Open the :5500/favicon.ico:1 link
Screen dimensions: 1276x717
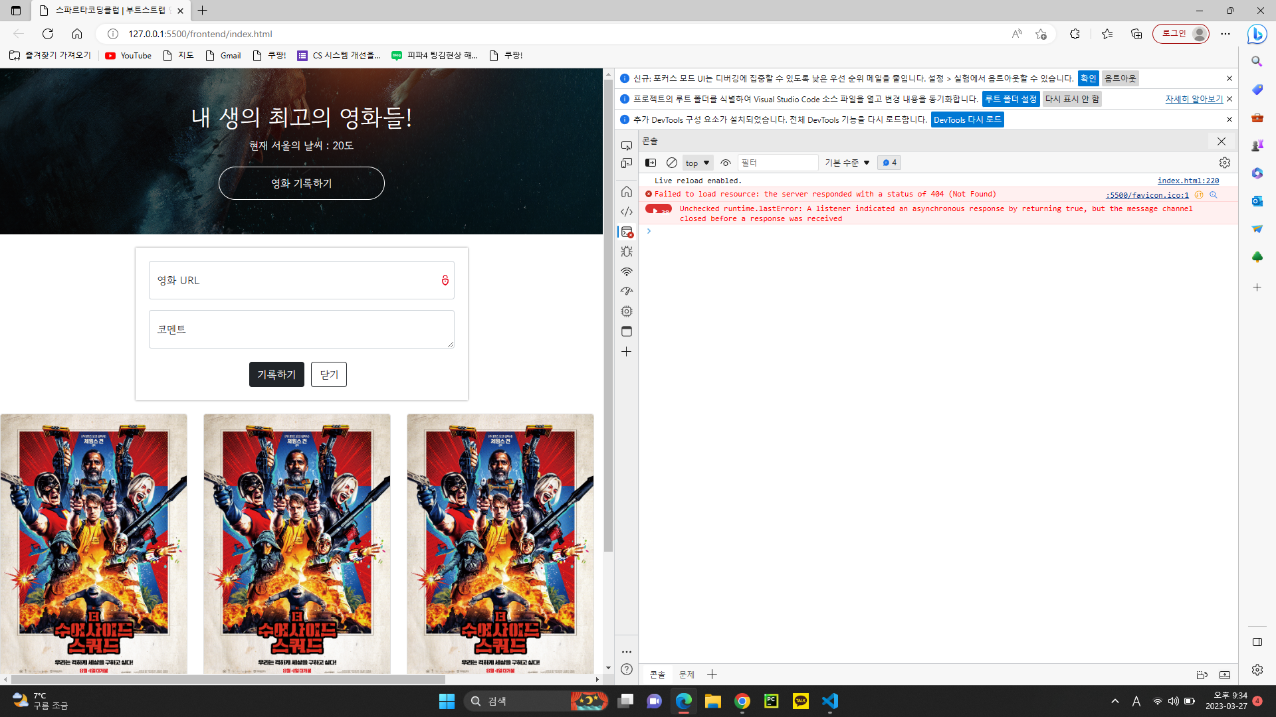click(x=1146, y=195)
